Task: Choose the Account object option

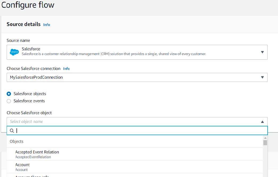Action: pos(135,167)
